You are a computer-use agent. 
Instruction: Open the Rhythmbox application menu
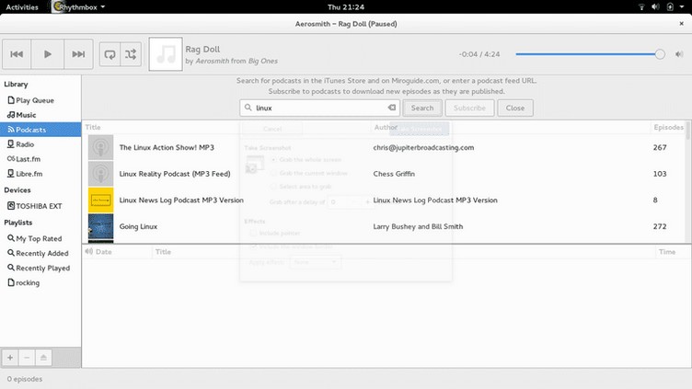point(79,7)
